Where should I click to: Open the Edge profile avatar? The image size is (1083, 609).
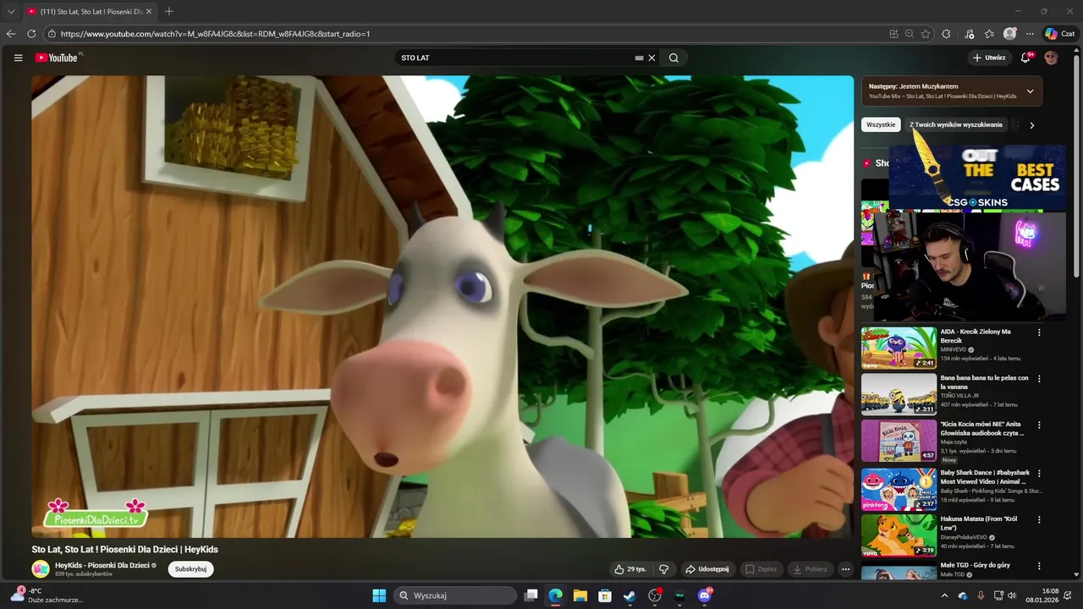click(1009, 34)
